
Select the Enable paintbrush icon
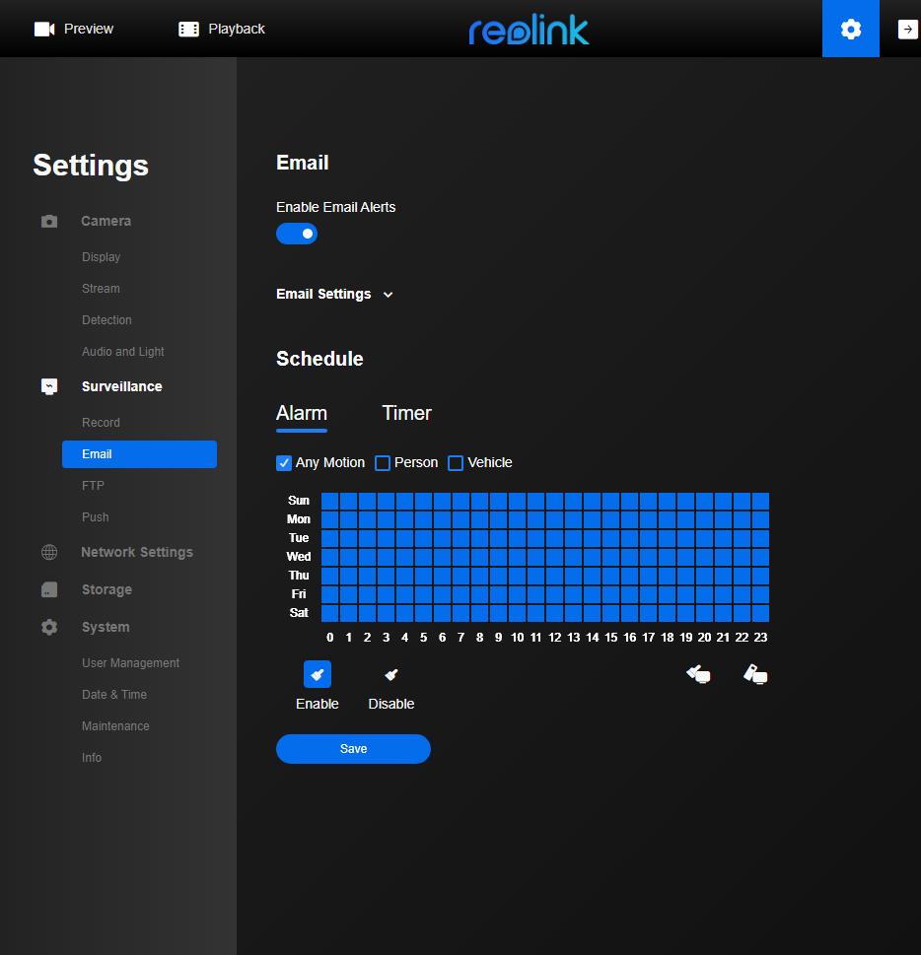coord(318,674)
